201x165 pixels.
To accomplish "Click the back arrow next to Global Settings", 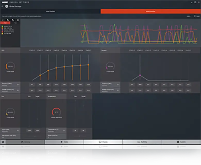I will click(2, 6).
